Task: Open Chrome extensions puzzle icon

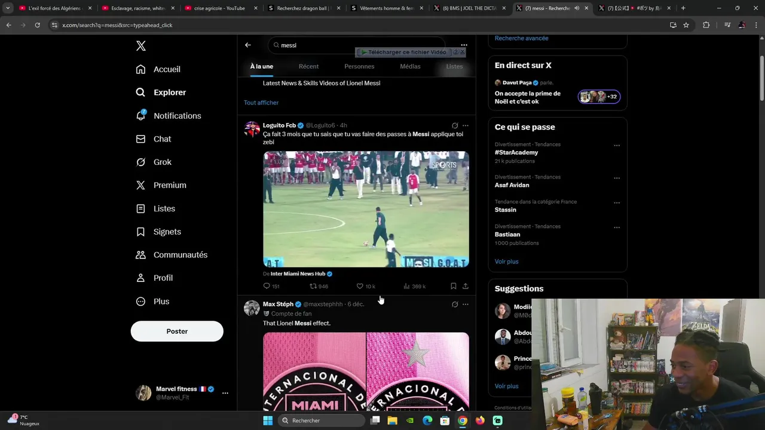Action: [x=706, y=25]
